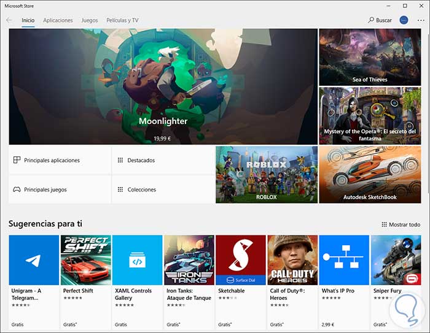The width and height of the screenshot is (430, 333).
Task: Click the Principales aplicaciones grid icon
Action: pyautogui.click(x=17, y=160)
